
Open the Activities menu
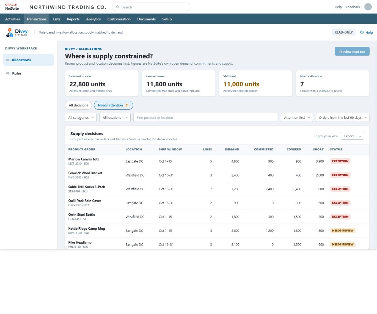(x=13, y=19)
